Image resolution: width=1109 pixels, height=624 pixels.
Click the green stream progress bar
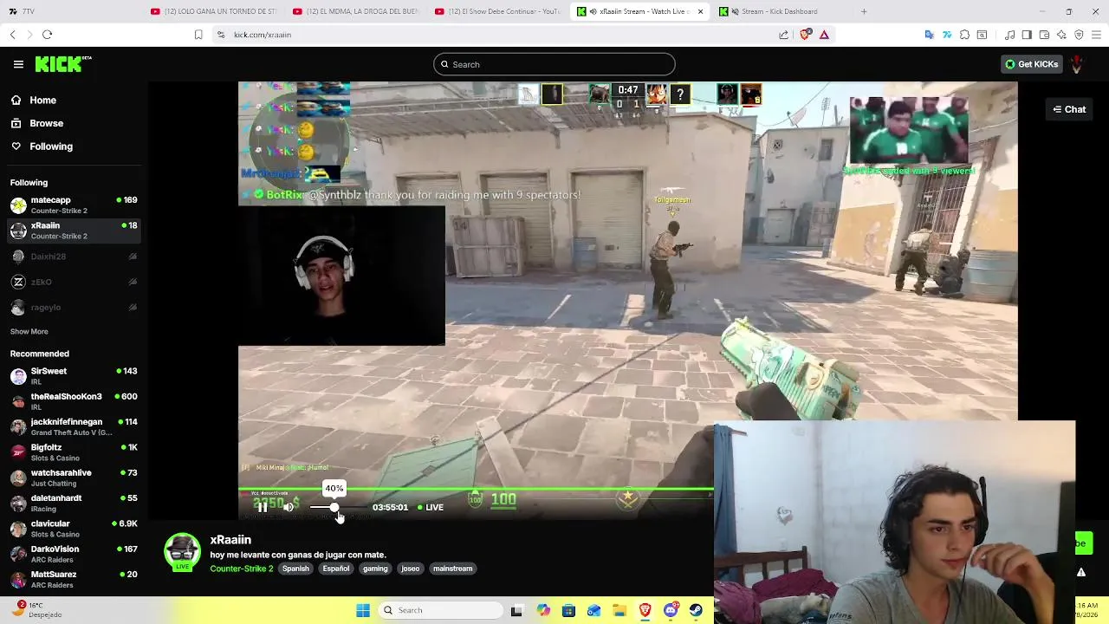point(475,491)
